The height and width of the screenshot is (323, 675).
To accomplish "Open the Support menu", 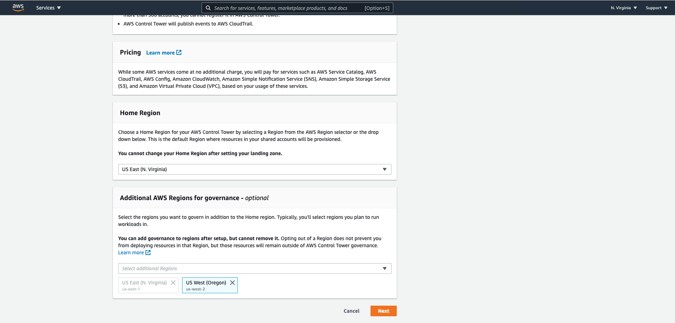I will click(656, 8).
